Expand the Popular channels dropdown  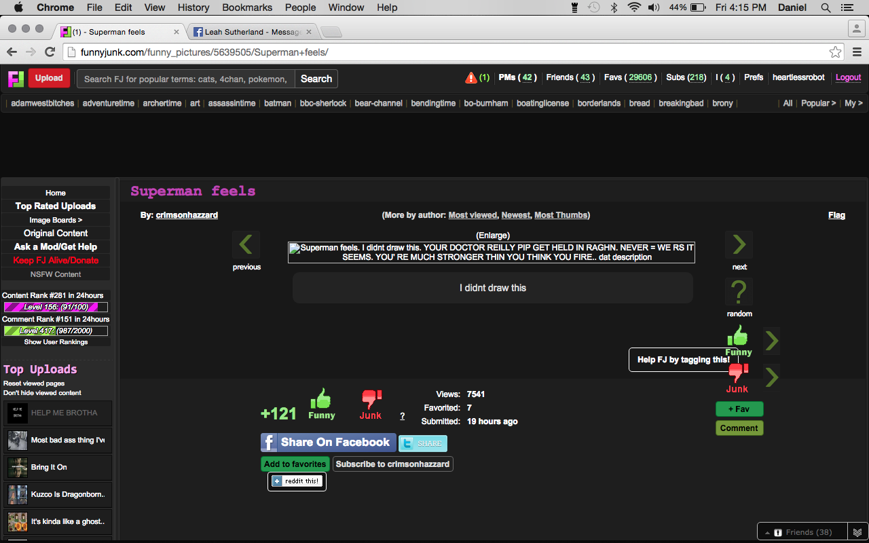tap(818, 103)
